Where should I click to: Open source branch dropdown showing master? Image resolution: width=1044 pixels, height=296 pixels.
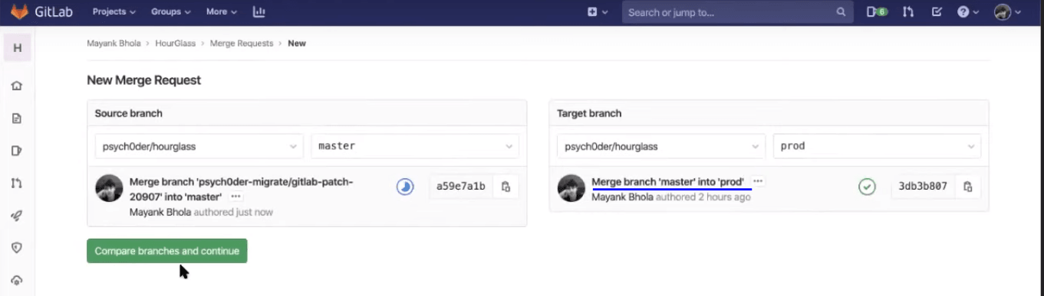pos(415,146)
